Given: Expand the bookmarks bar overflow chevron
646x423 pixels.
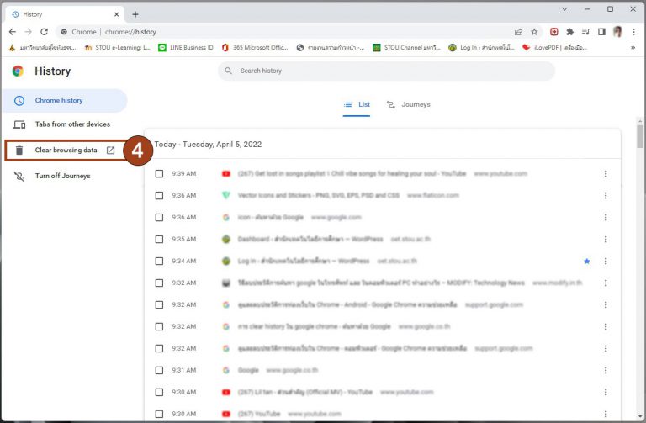Looking at the screenshot, I should click(x=633, y=48).
